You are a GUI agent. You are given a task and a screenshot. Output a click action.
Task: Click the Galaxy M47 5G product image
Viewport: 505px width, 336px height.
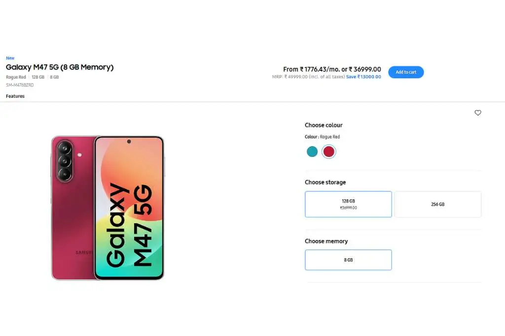pyautogui.click(x=108, y=208)
